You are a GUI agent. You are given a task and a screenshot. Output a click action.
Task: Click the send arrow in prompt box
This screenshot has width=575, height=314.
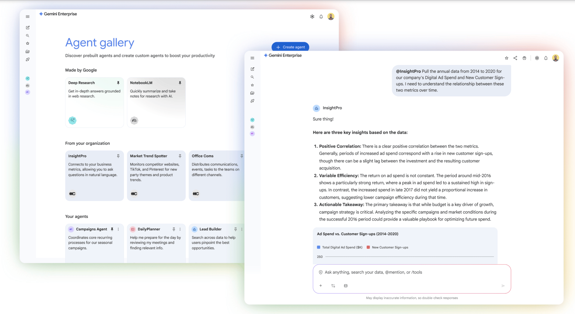(503, 286)
